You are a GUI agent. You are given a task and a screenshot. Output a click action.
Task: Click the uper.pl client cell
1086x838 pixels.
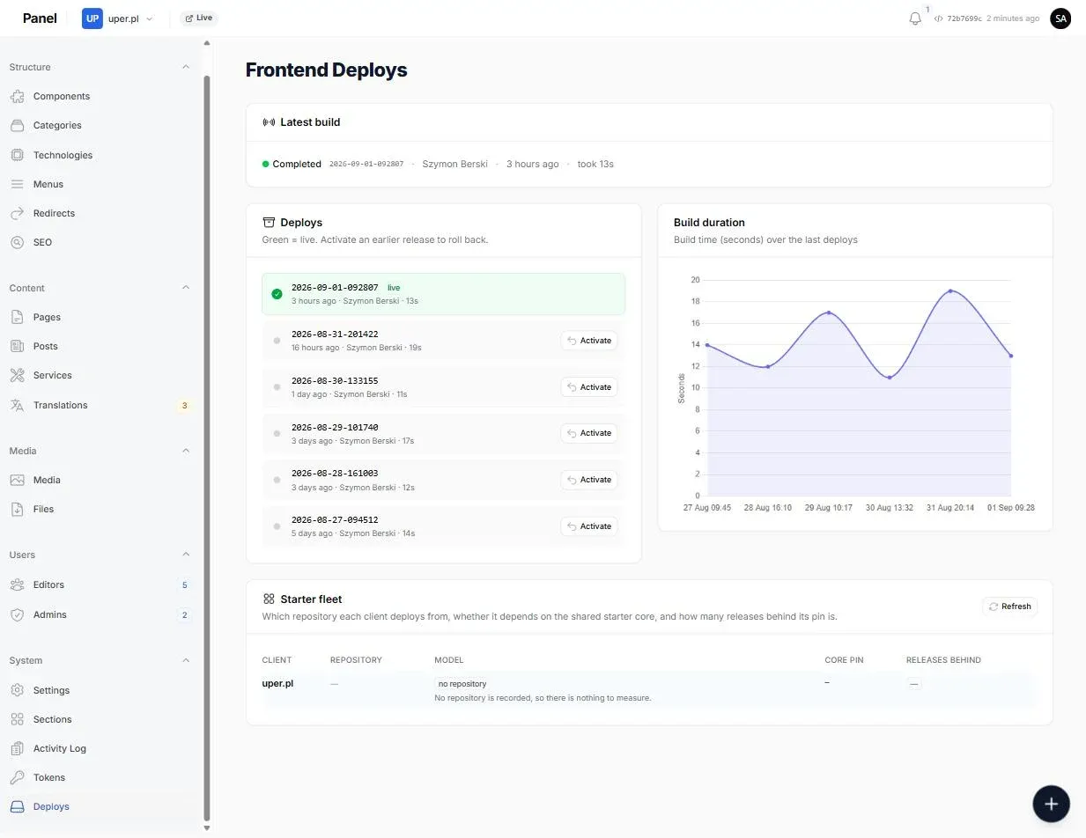click(x=277, y=683)
